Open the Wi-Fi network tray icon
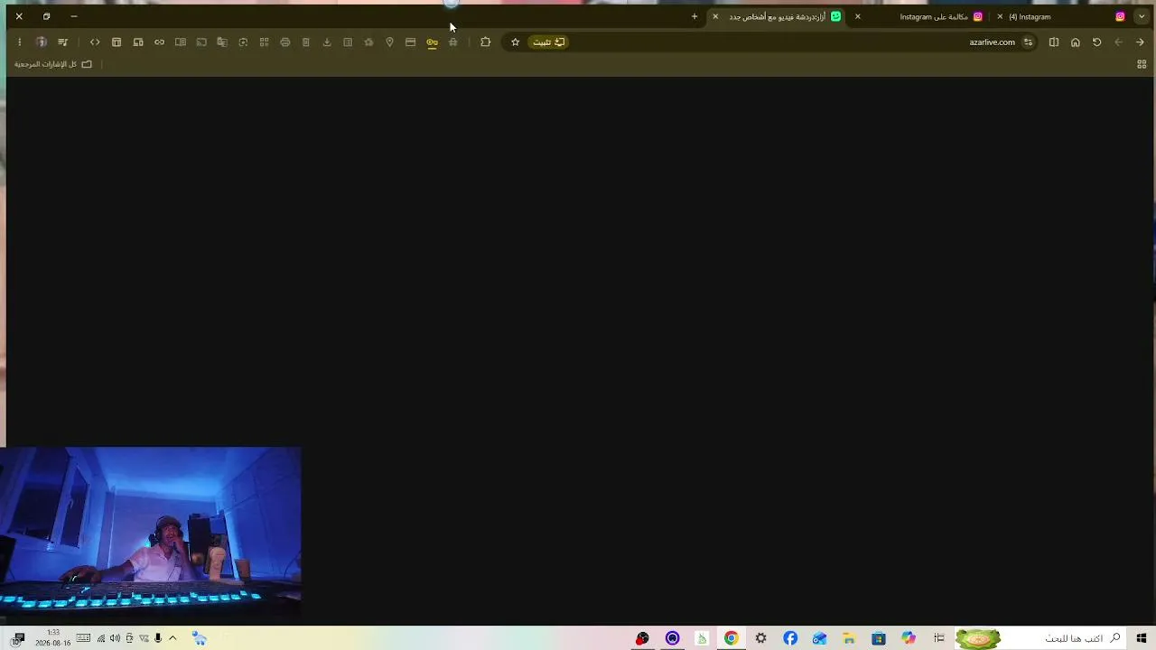1156x650 pixels. [x=100, y=638]
